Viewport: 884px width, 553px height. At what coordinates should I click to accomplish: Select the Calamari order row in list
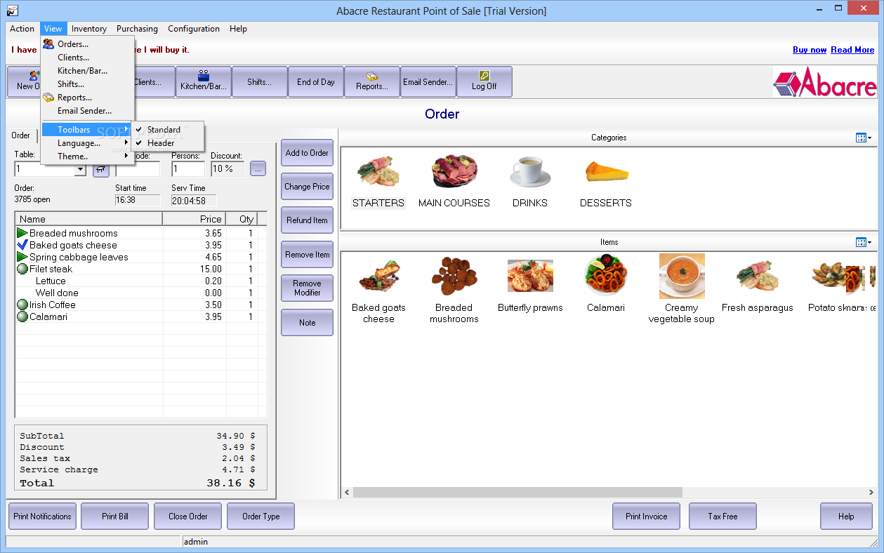140,317
